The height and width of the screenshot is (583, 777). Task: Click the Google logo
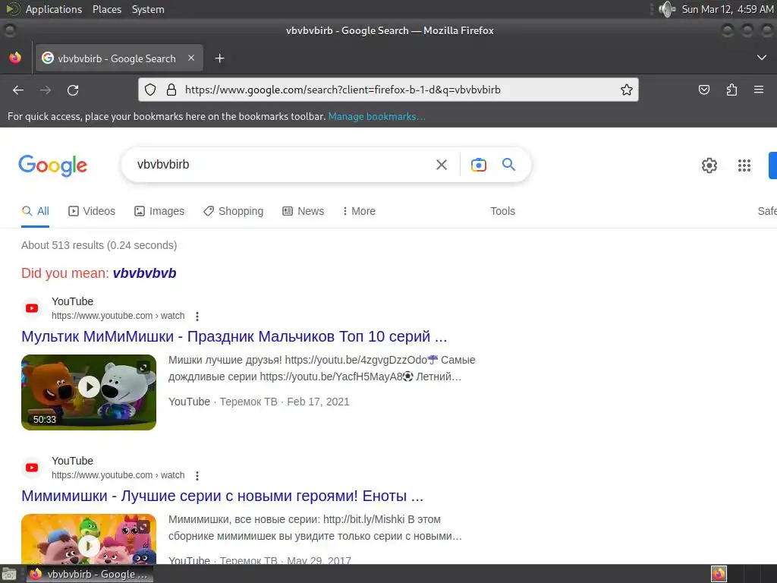(52, 165)
